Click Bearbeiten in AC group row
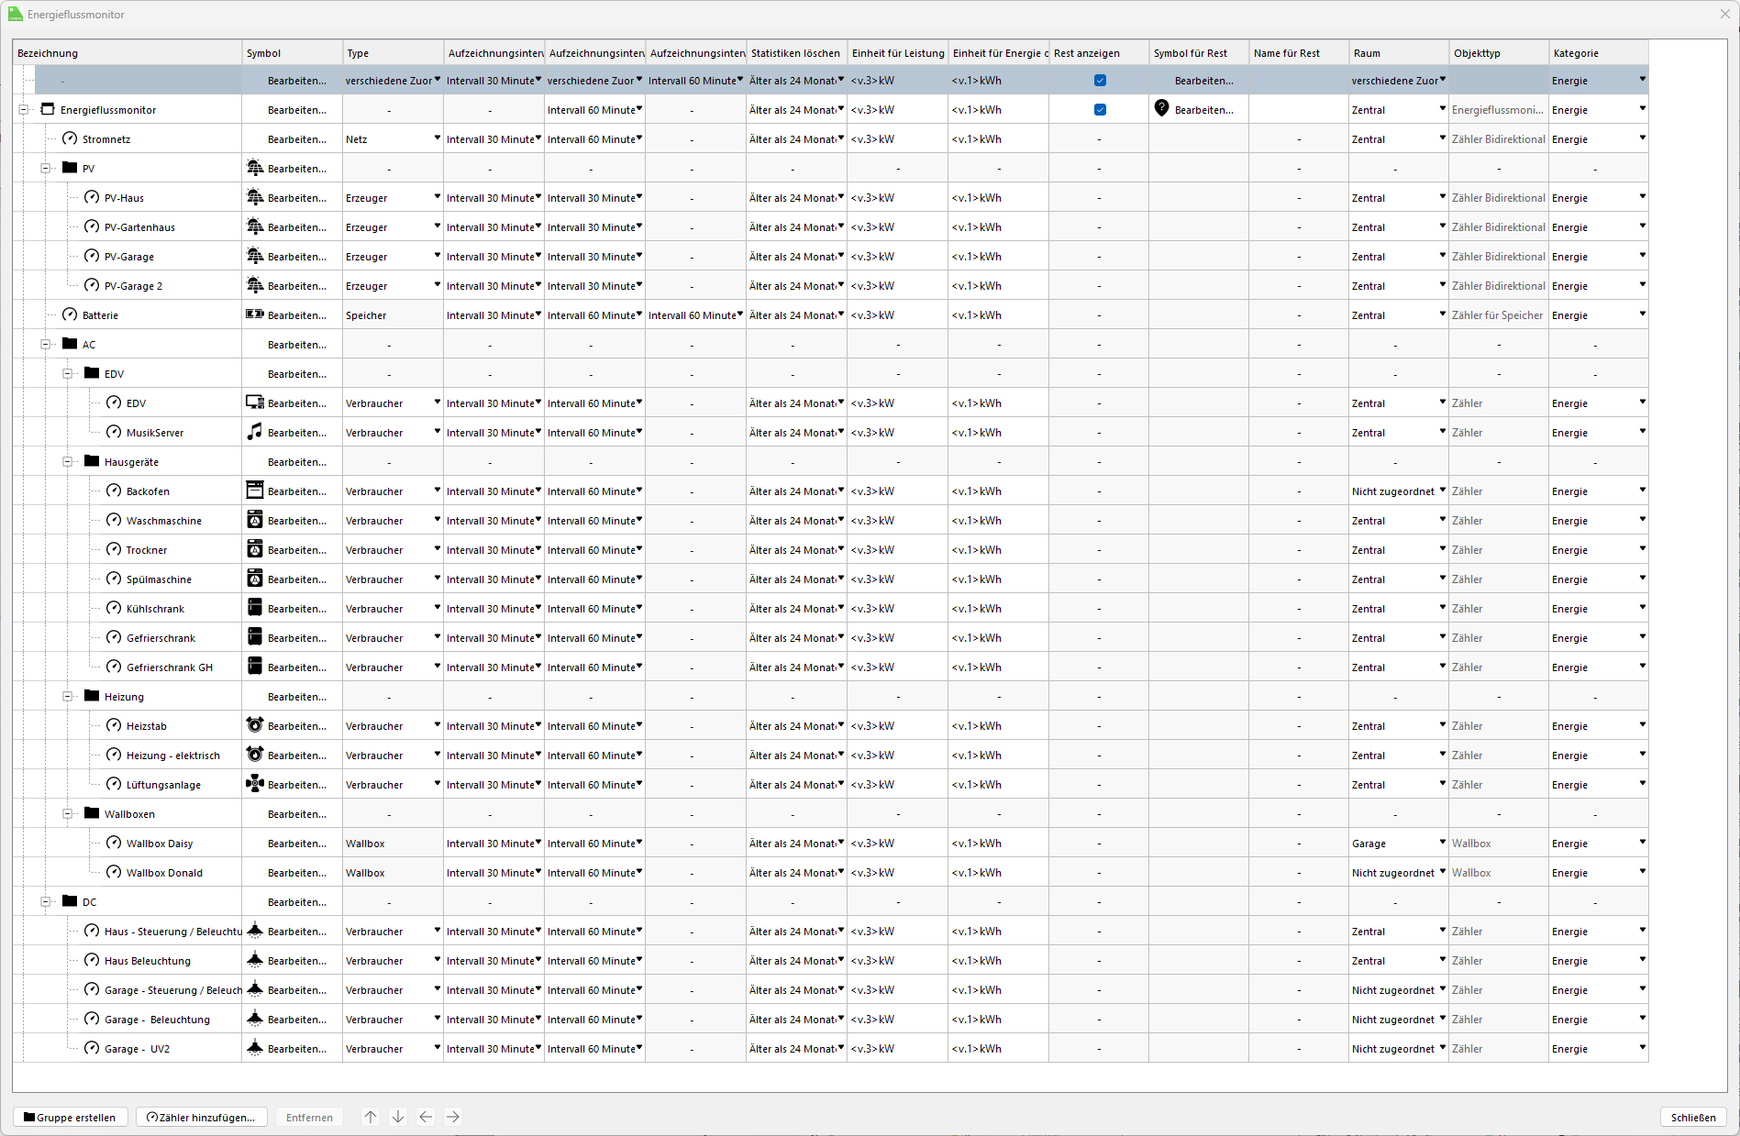Screen dimensions: 1740x1136 click(297, 345)
